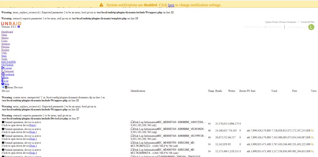Viewport: 318px width, 157px height.
Task: Click the Parity status spin-down dot
Action: [x=3, y=122]
